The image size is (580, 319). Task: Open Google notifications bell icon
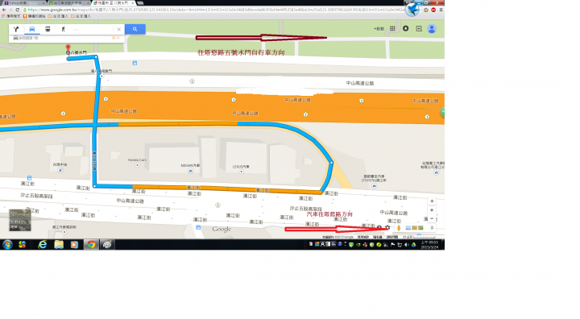(406, 28)
